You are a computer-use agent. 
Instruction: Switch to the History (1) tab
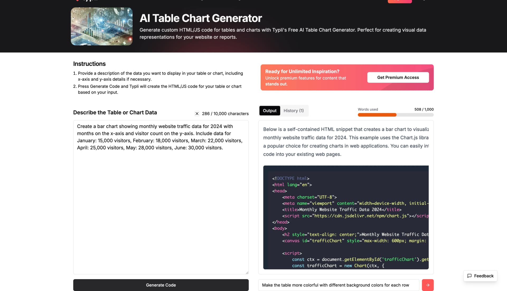(x=293, y=110)
